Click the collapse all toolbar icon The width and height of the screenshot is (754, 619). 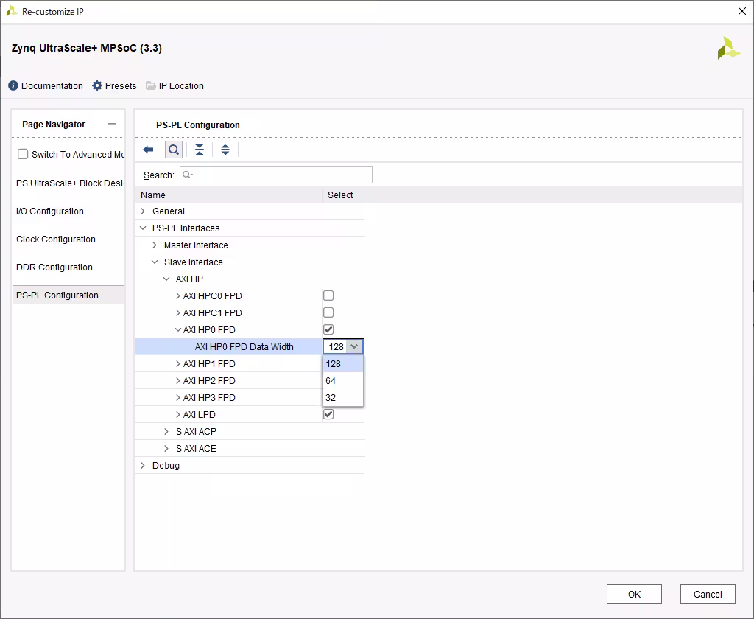[199, 150]
